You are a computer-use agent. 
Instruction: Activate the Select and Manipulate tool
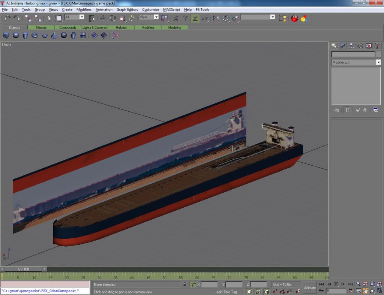point(132,18)
